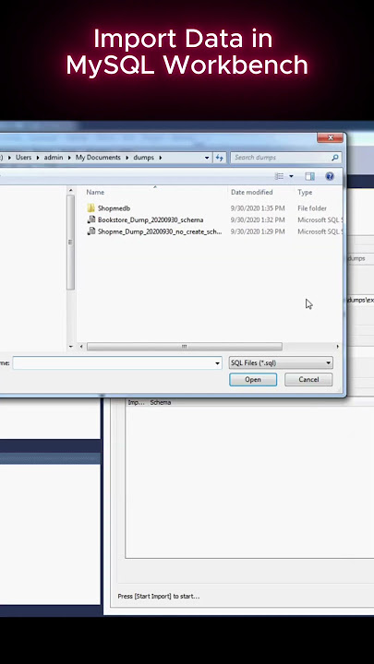Select Bookstore_Dump_20200930_schema file icon
The height and width of the screenshot is (664, 374).
pyautogui.click(x=90, y=219)
